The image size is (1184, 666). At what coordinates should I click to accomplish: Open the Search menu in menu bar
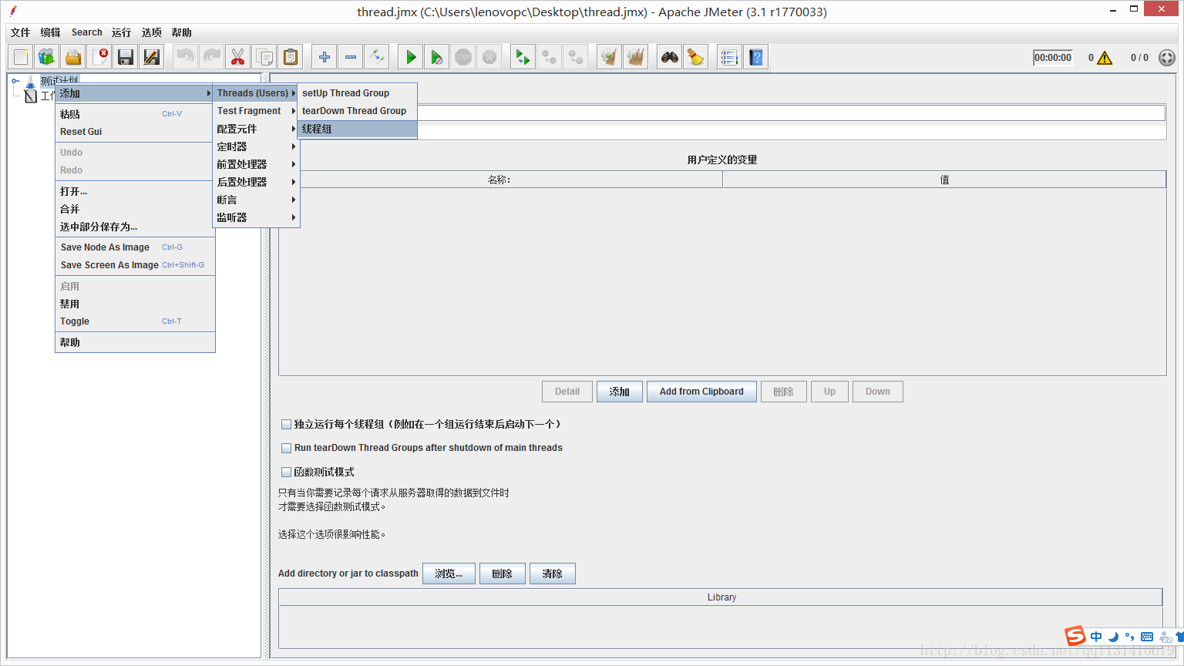click(87, 32)
